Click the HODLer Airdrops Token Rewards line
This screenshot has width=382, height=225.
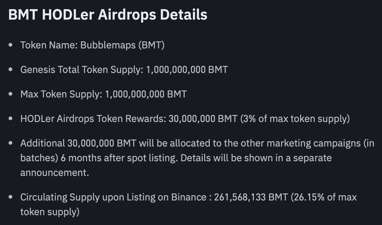pyautogui.click(x=185, y=119)
